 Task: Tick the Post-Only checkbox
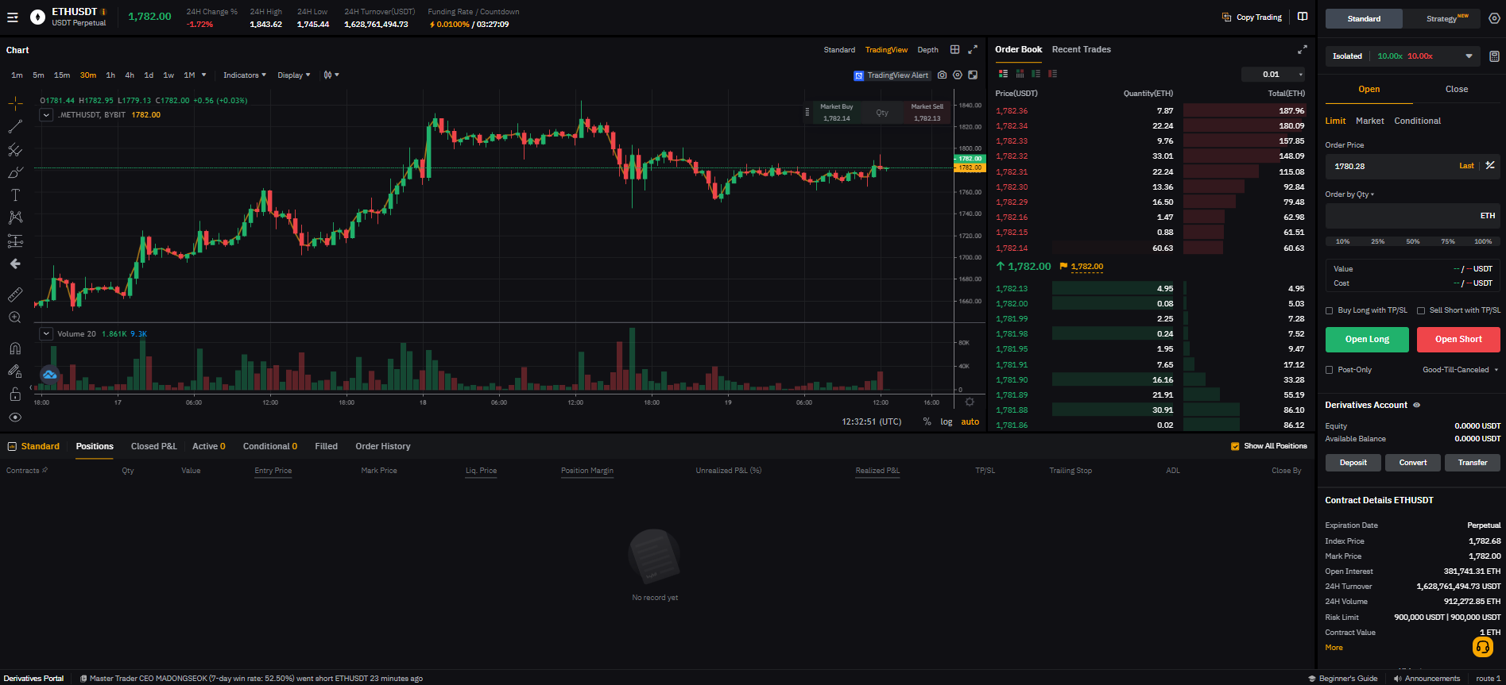point(1330,370)
